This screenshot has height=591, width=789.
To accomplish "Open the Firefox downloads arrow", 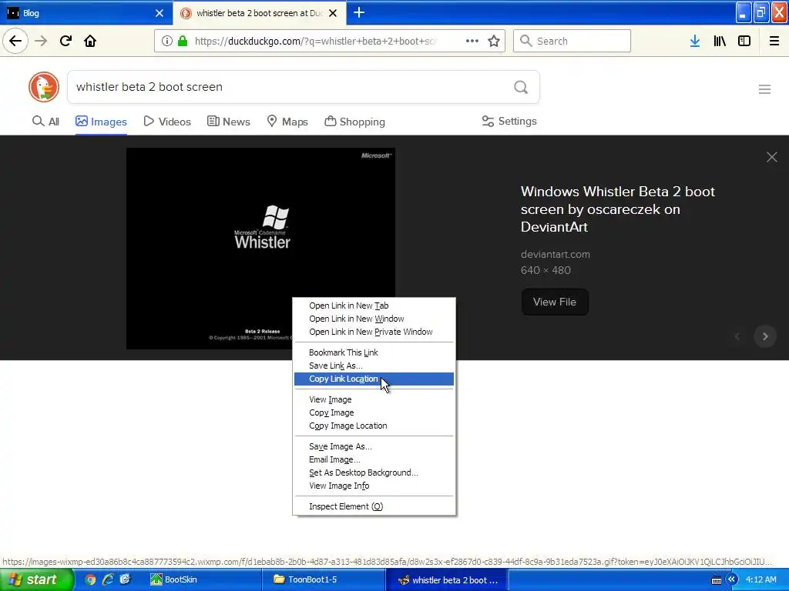I will click(x=695, y=41).
